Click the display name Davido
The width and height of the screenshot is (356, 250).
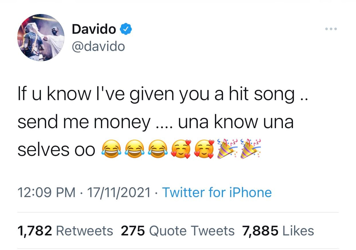[94, 29]
